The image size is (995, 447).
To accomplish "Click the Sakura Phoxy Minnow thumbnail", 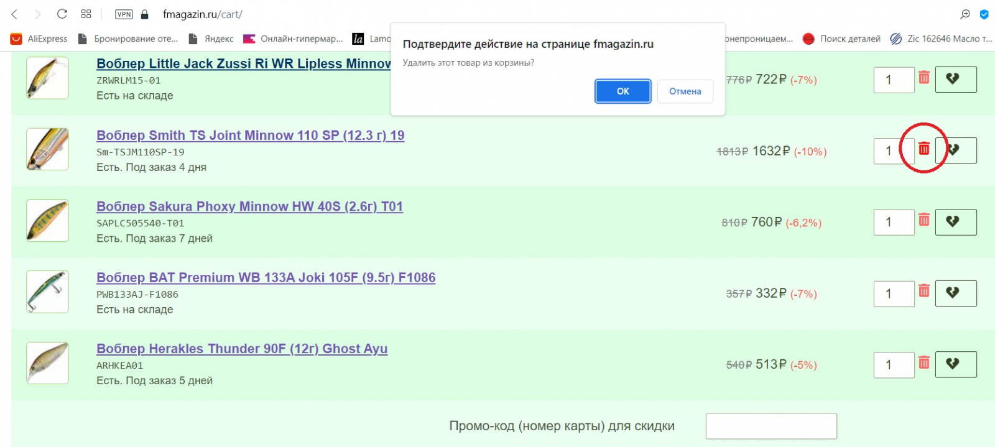I will [47, 220].
